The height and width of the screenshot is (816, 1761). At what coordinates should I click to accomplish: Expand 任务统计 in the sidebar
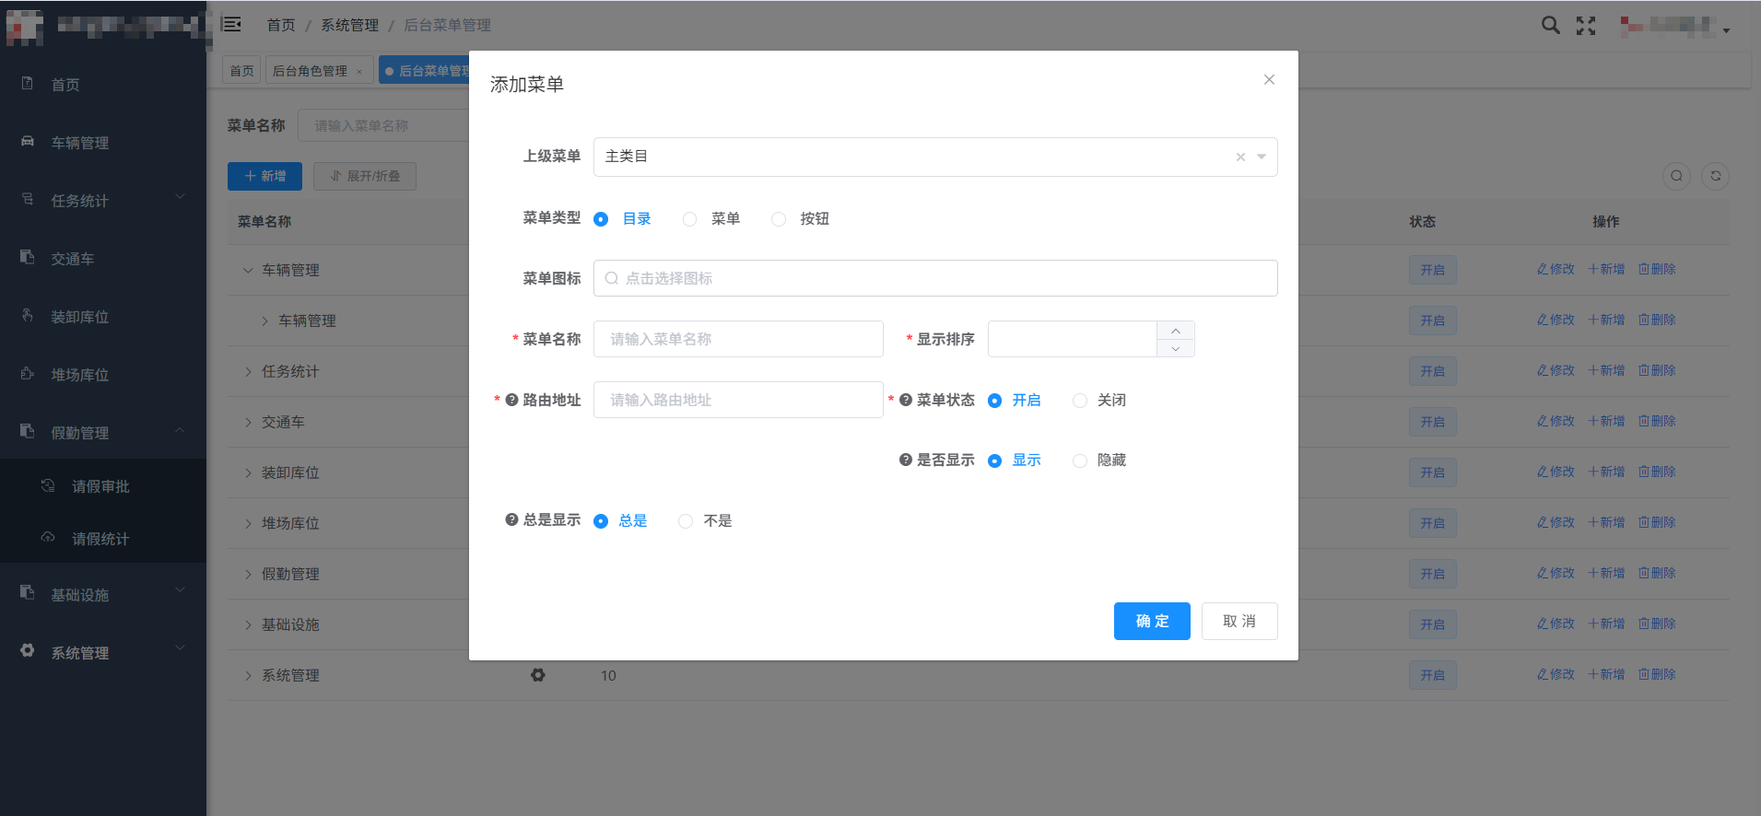[103, 201]
